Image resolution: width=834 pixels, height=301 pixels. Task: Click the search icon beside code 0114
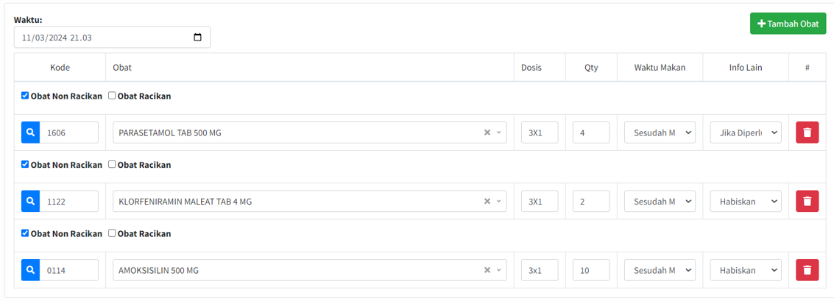click(30, 270)
